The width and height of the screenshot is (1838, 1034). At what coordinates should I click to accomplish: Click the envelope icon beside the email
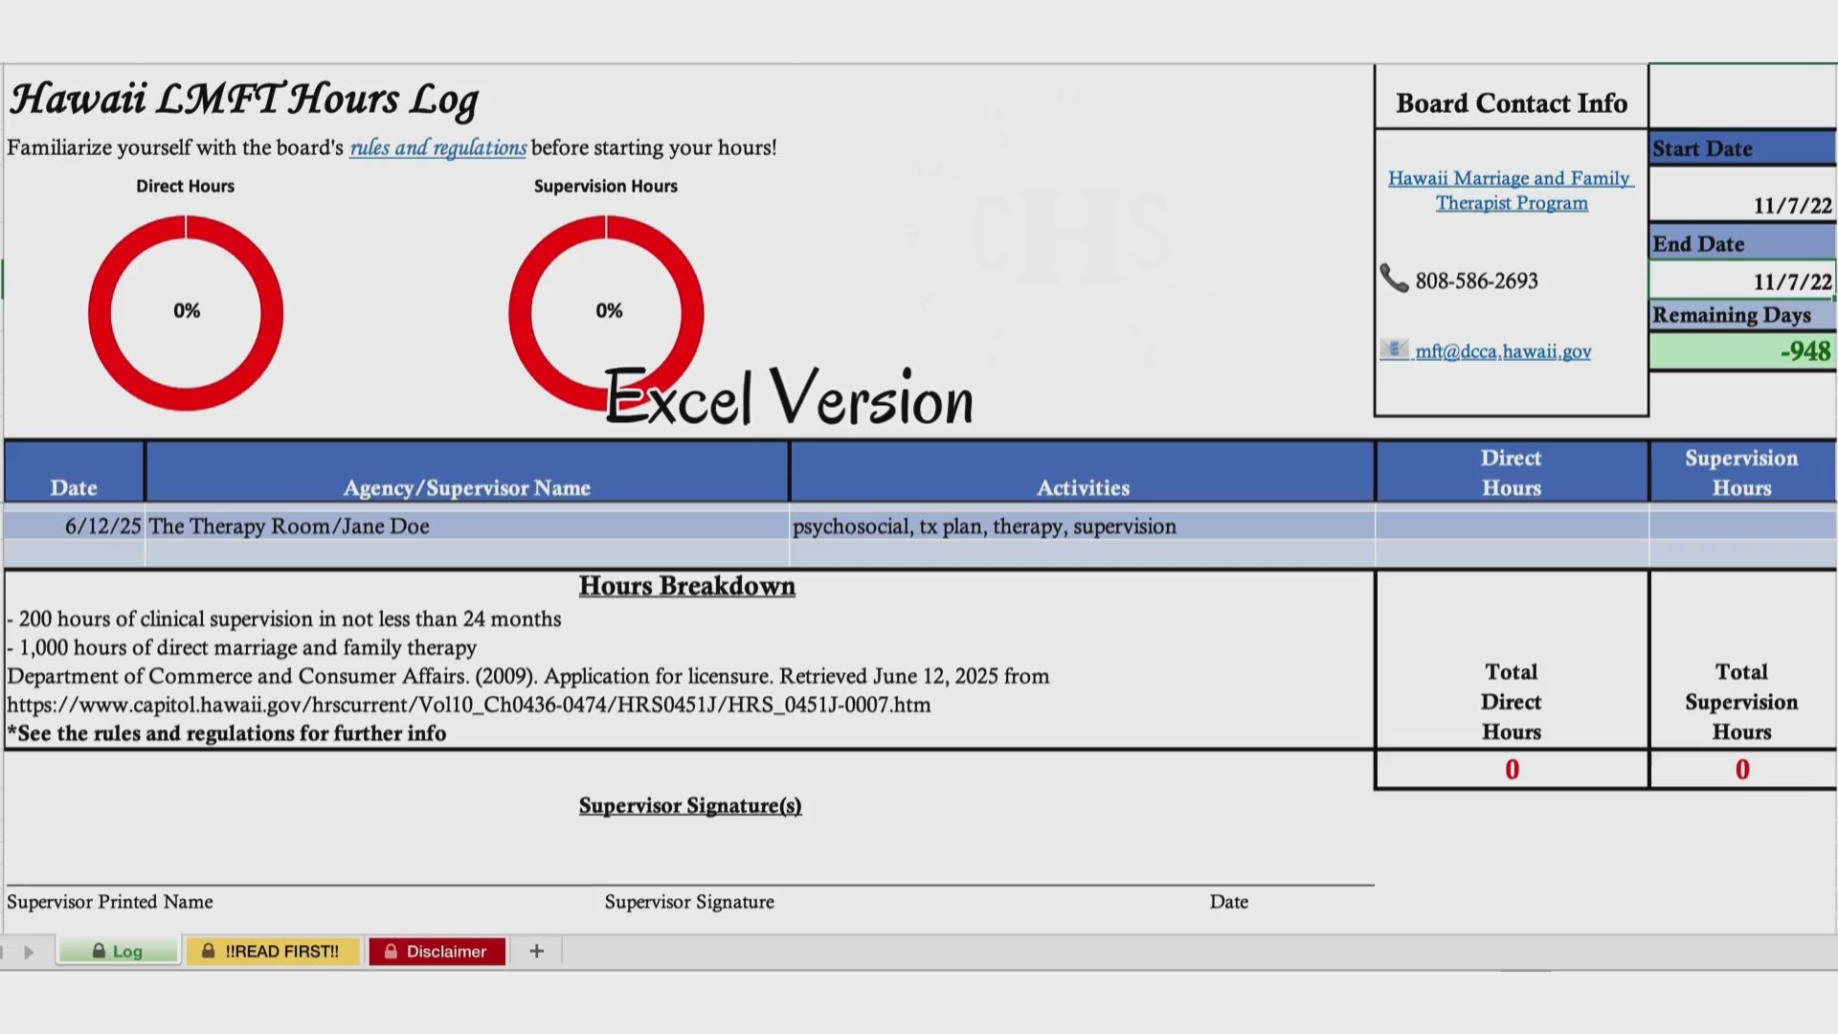click(1394, 349)
